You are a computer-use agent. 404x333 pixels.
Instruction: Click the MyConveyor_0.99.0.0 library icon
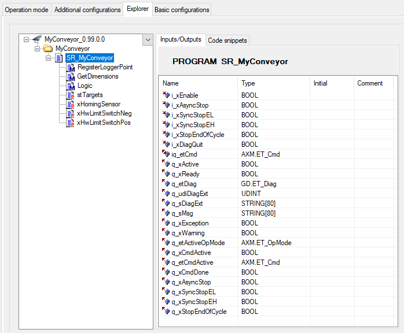(37, 39)
